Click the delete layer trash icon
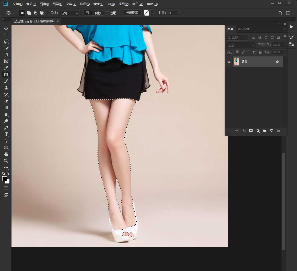Screen dimensions: 297x271 (x=278, y=131)
